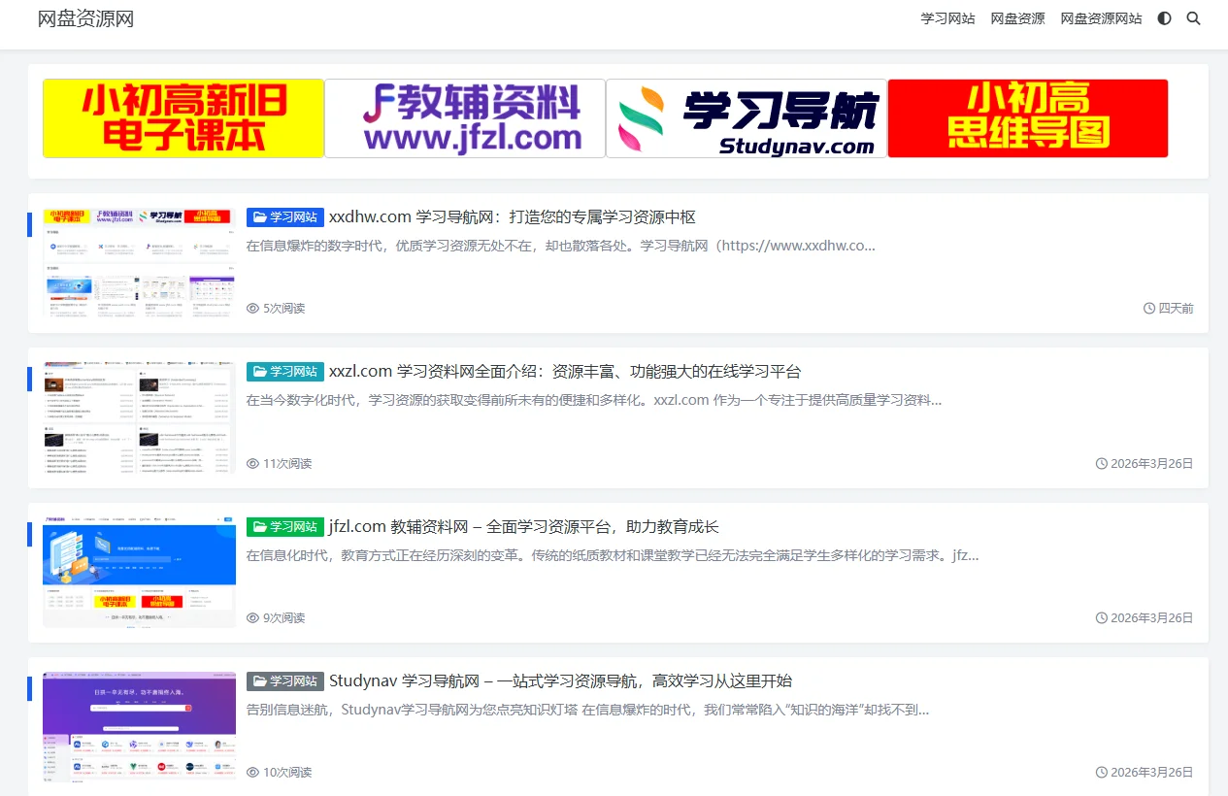Click the 网盘资源网 site logo
The width and height of the screenshot is (1228, 796).
tap(84, 18)
